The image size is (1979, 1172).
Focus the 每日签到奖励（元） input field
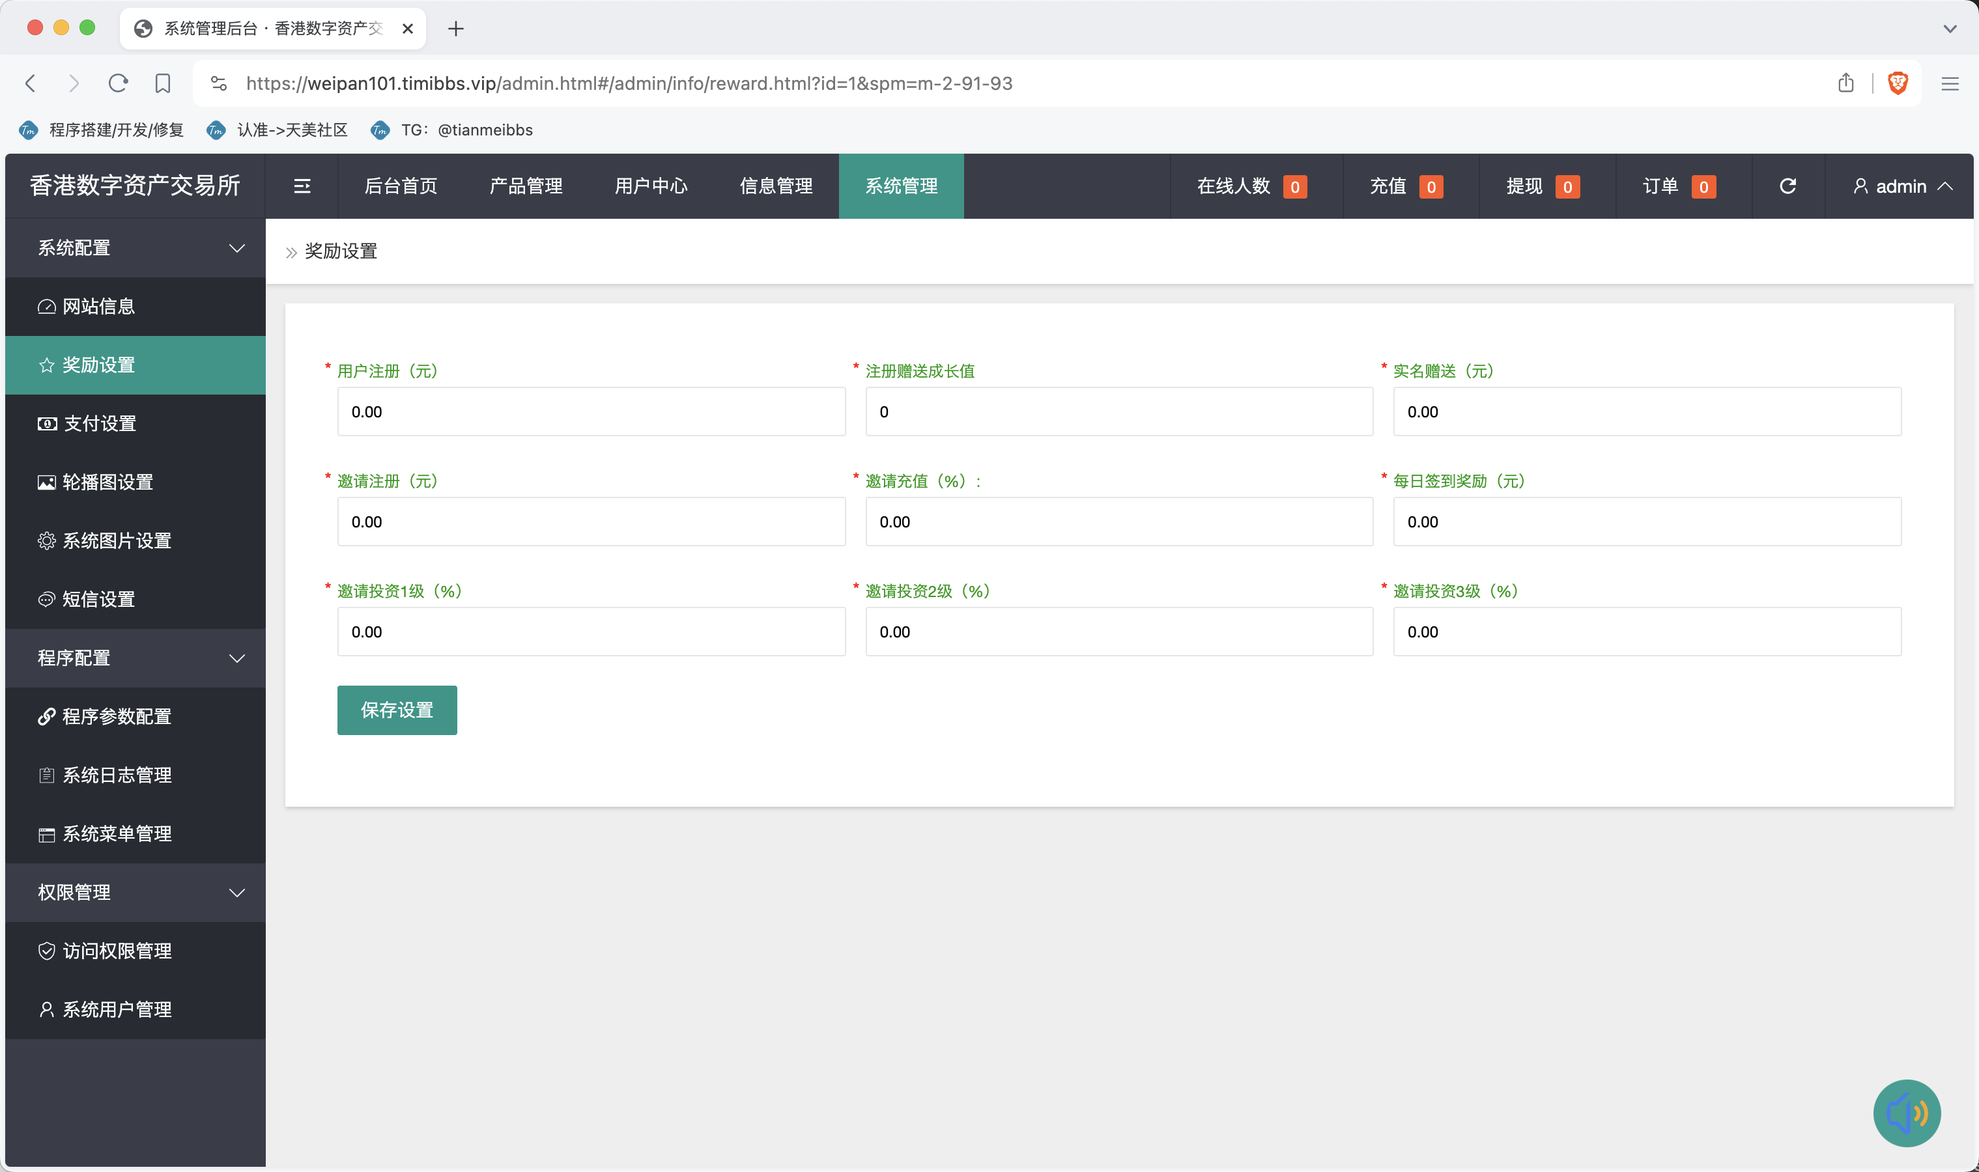coord(1647,522)
